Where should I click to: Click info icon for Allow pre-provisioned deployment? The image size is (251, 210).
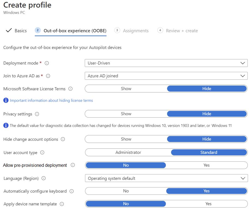(x=72, y=165)
